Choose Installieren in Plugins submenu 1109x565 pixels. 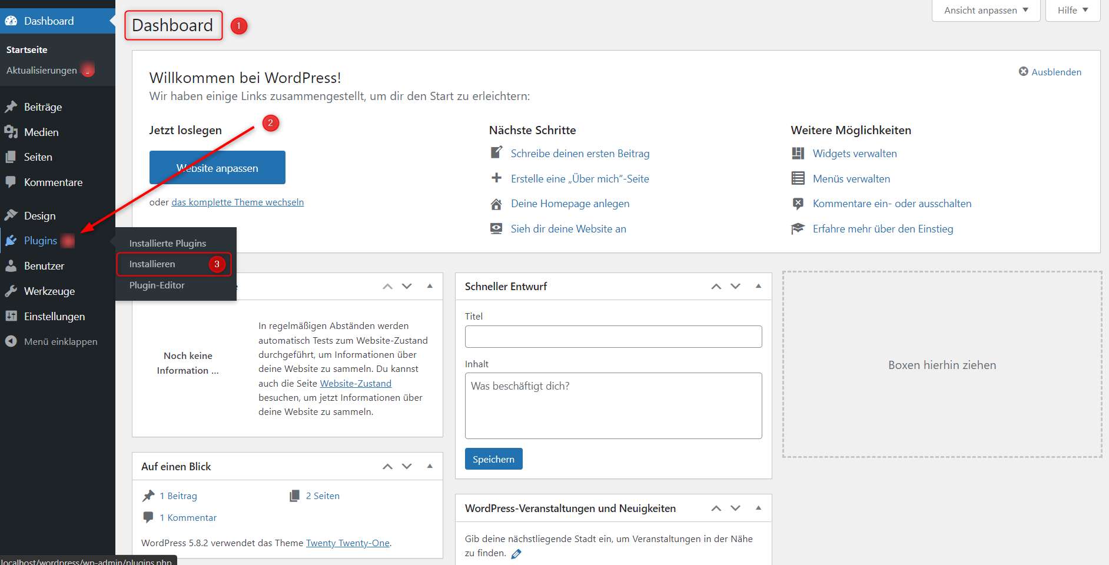coord(152,264)
